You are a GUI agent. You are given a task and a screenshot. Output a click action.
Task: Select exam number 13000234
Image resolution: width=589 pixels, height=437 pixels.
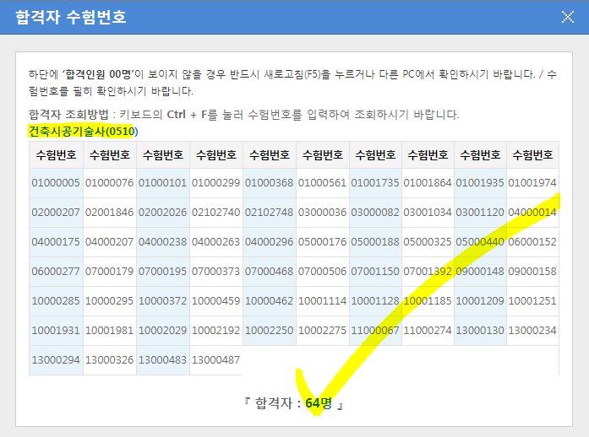(x=532, y=331)
